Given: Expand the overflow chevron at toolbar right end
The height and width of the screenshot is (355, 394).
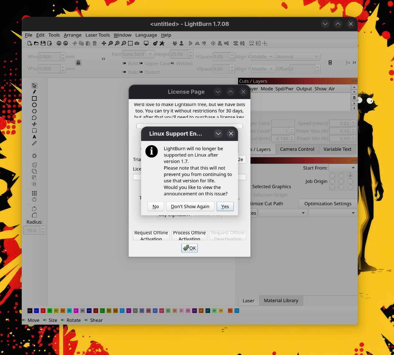Looking at the screenshot, I should click(x=354, y=63).
